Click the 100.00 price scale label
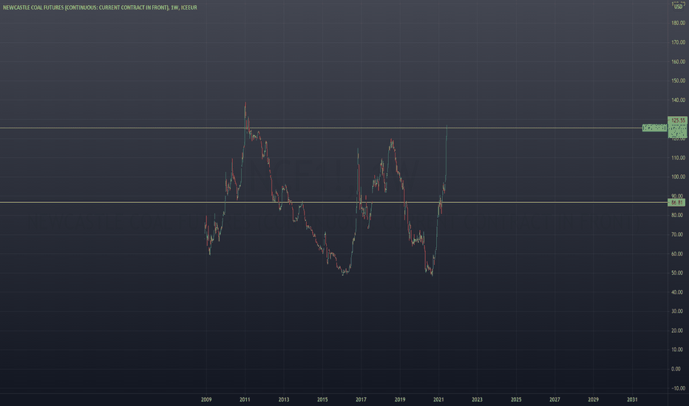This screenshot has width=689, height=406. click(678, 177)
